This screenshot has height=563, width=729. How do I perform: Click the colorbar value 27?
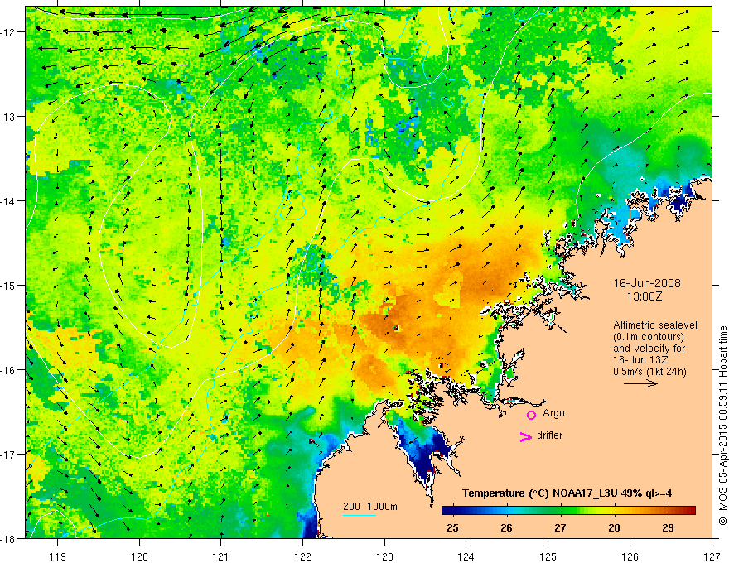pos(560,527)
